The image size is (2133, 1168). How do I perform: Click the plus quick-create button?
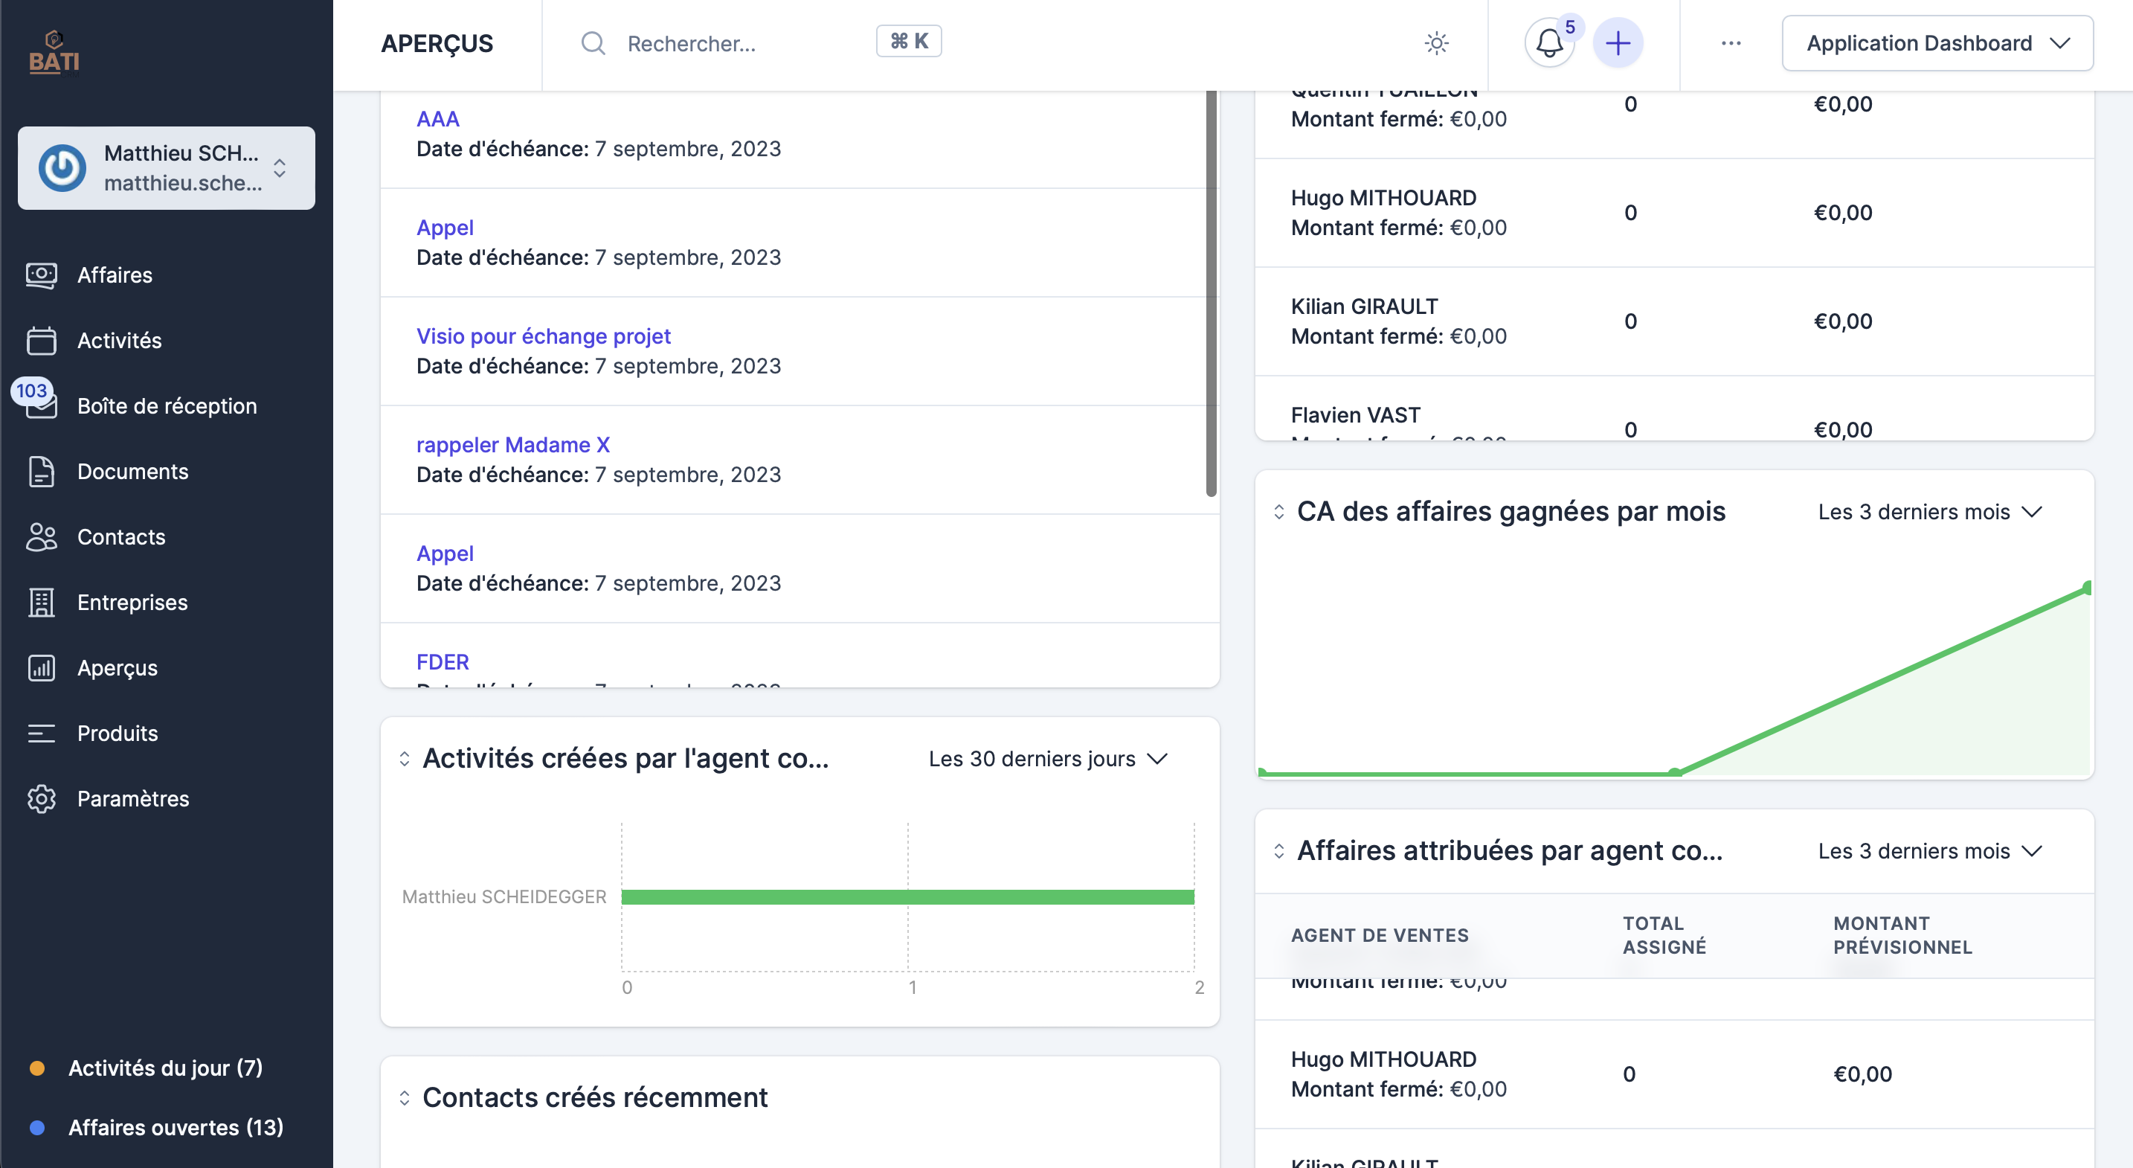click(1617, 43)
